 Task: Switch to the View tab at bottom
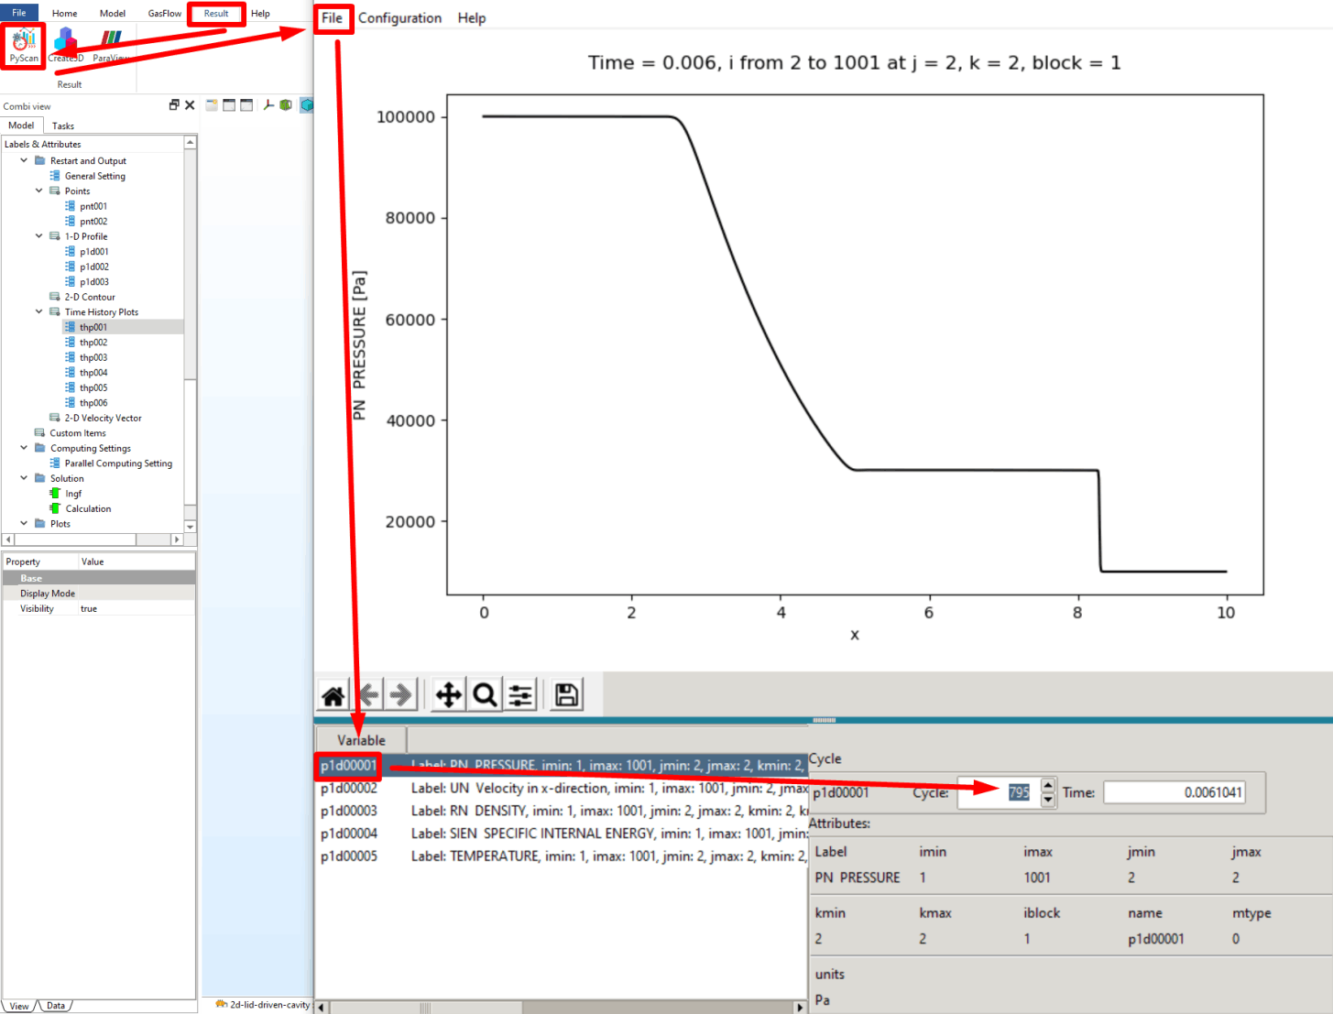pyautogui.click(x=19, y=1006)
